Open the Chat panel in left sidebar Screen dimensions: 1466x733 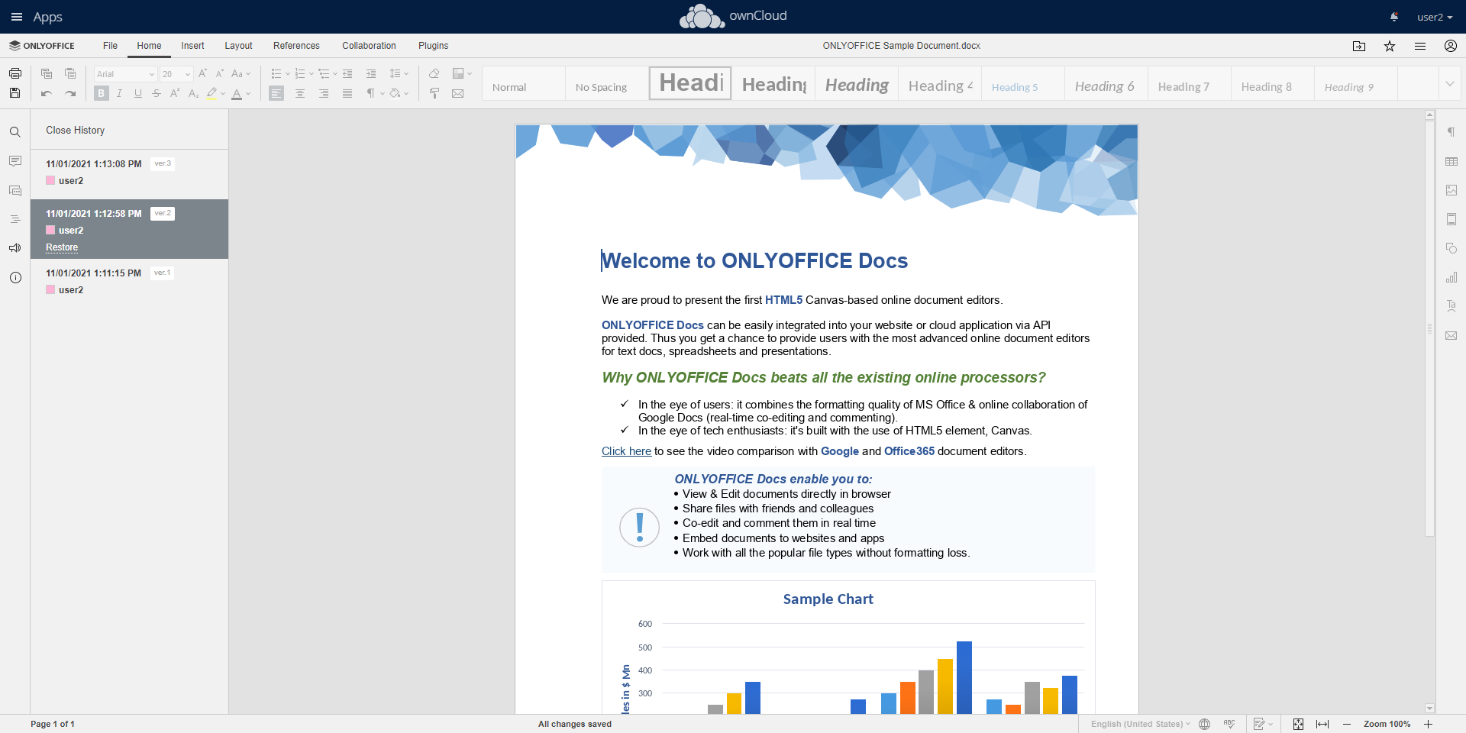click(15, 190)
